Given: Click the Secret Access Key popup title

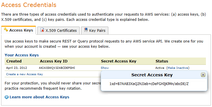Looking at the screenshot, I should 152,75.
